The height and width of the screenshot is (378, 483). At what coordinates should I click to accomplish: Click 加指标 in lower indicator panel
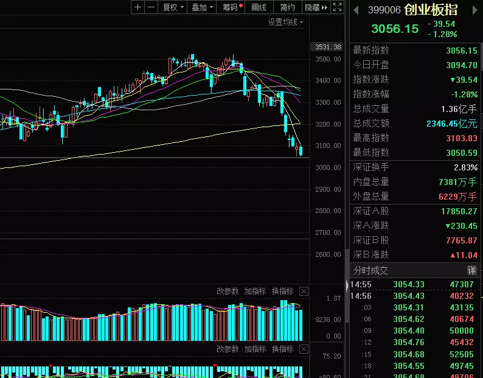click(255, 349)
